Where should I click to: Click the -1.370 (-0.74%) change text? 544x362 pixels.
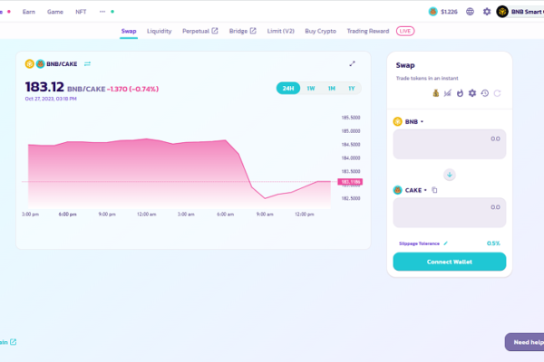[133, 89]
